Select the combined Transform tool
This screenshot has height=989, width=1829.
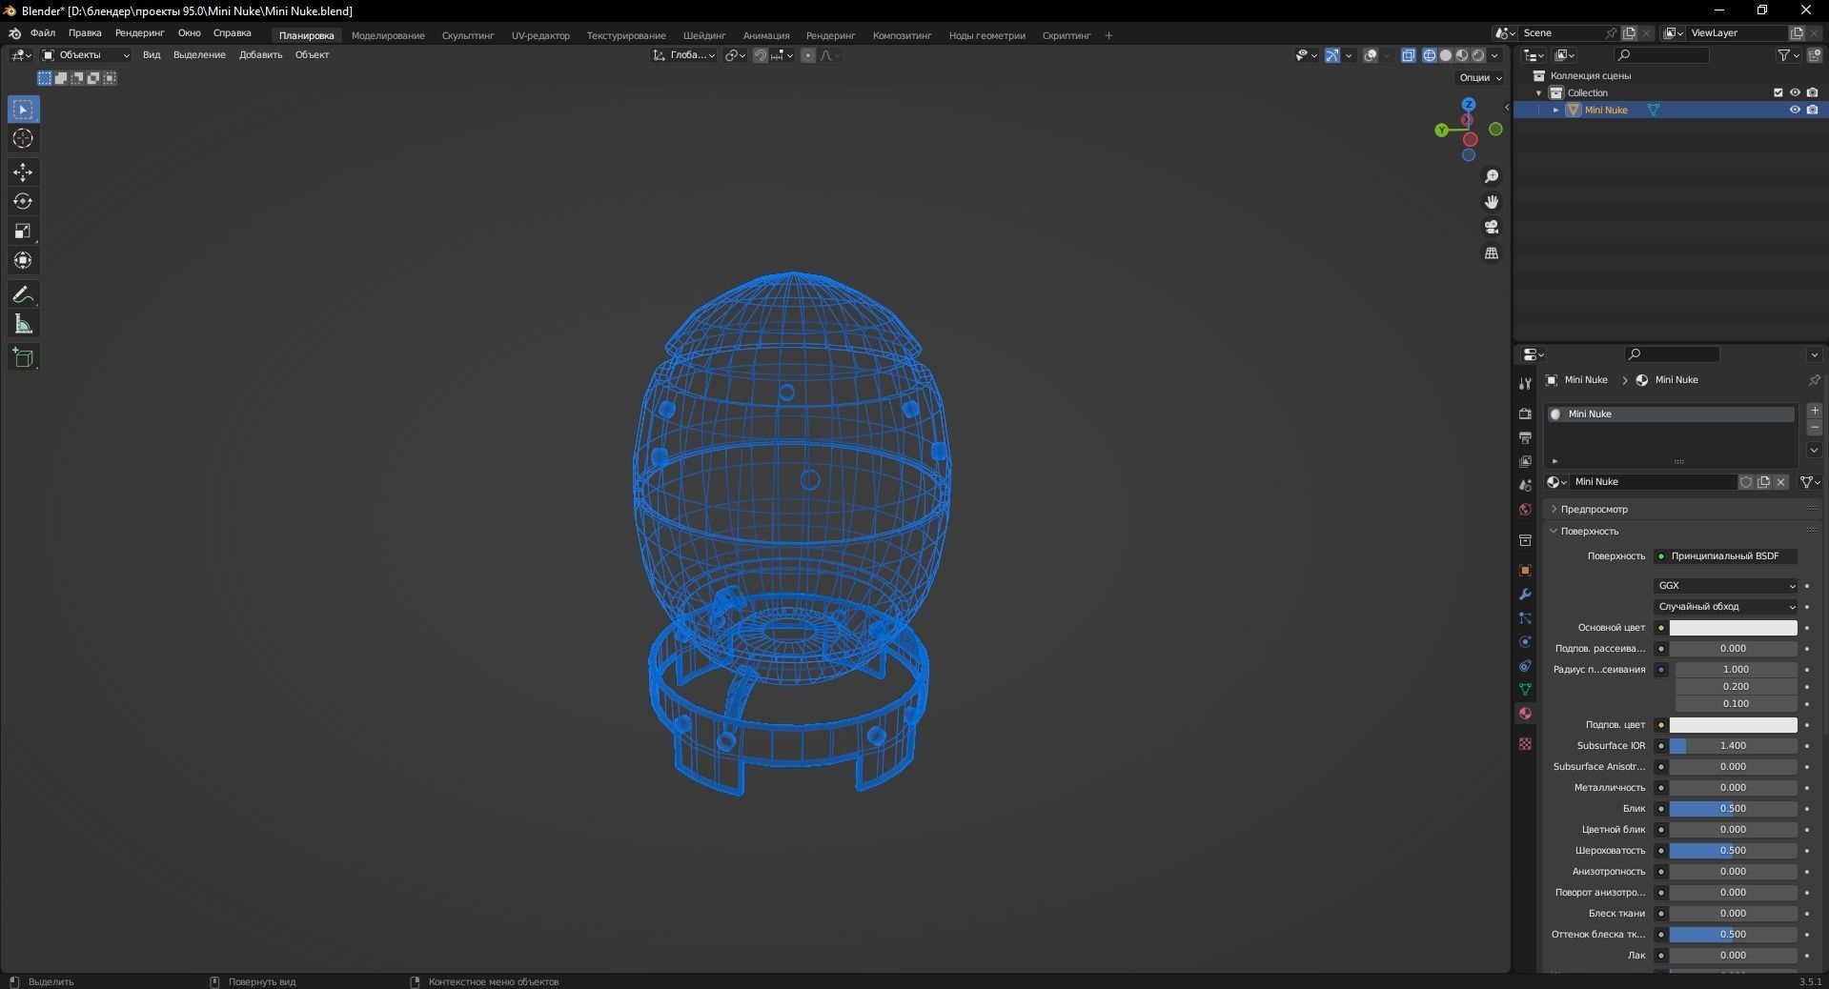click(23, 261)
